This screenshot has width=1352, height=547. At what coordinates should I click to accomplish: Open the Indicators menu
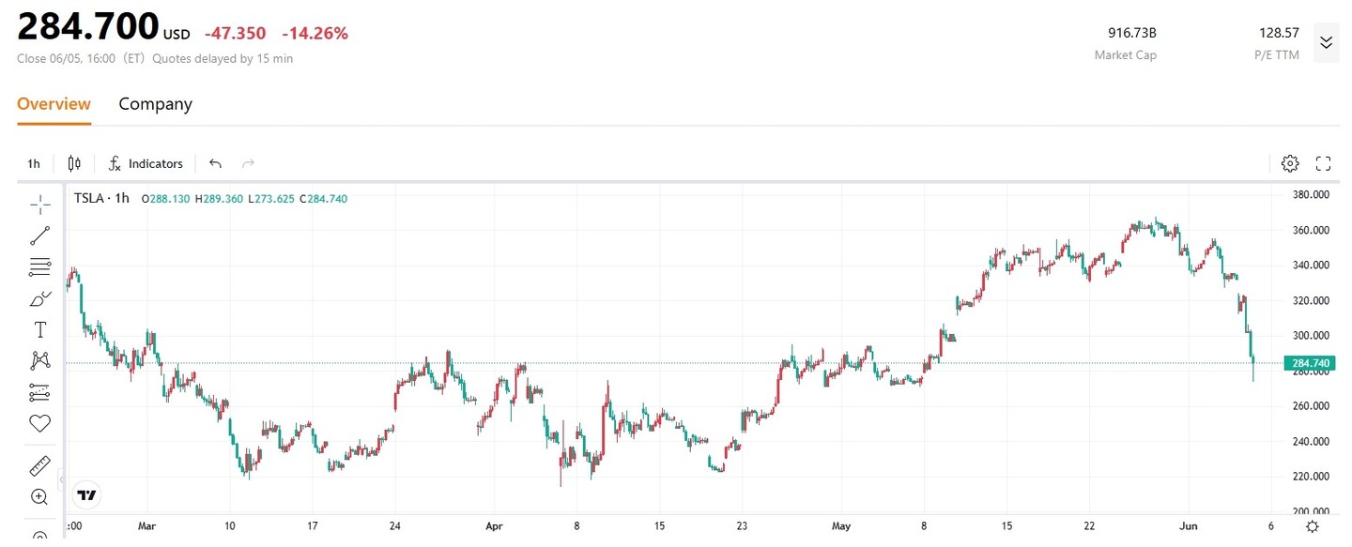click(146, 163)
